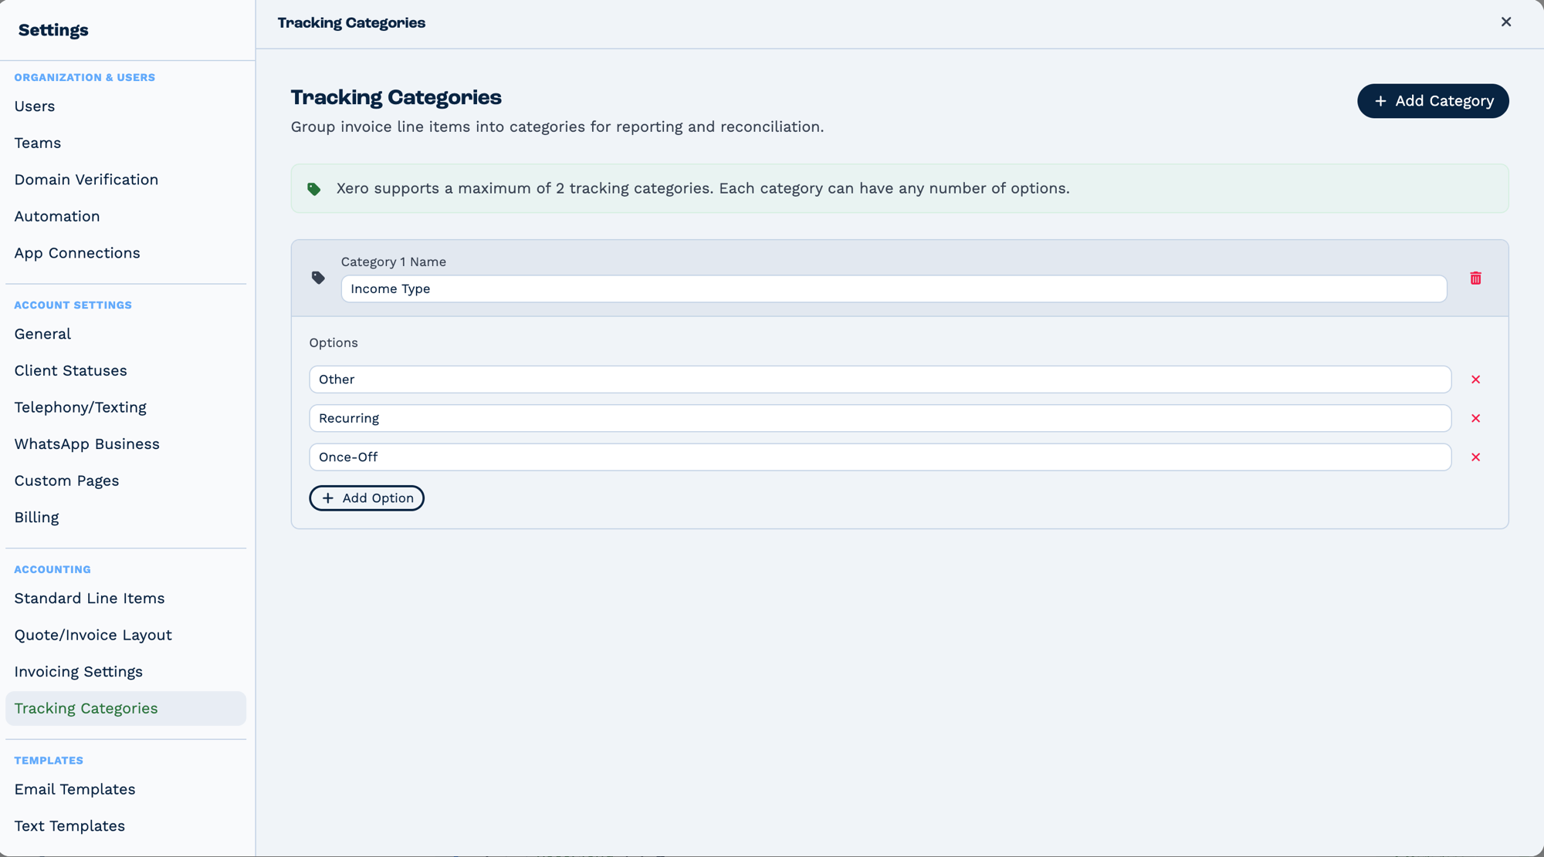
Task: Open App Connections
Action: coord(77,253)
